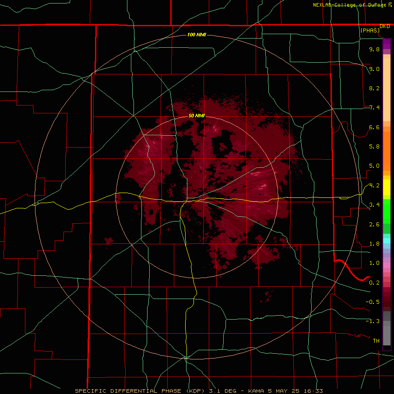Click the 7.4 value on color scale
This screenshot has height=394, width=394.
click(374, 108)
